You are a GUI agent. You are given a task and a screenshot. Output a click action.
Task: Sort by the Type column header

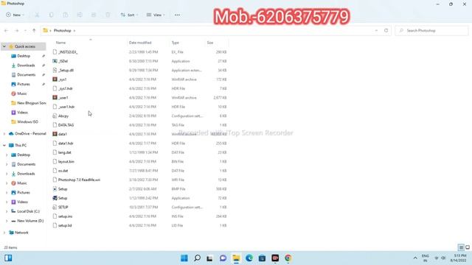pyautogui.click(x=176, y=43)
